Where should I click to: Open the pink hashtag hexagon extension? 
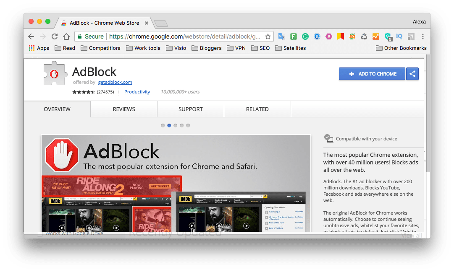[328, 36]
